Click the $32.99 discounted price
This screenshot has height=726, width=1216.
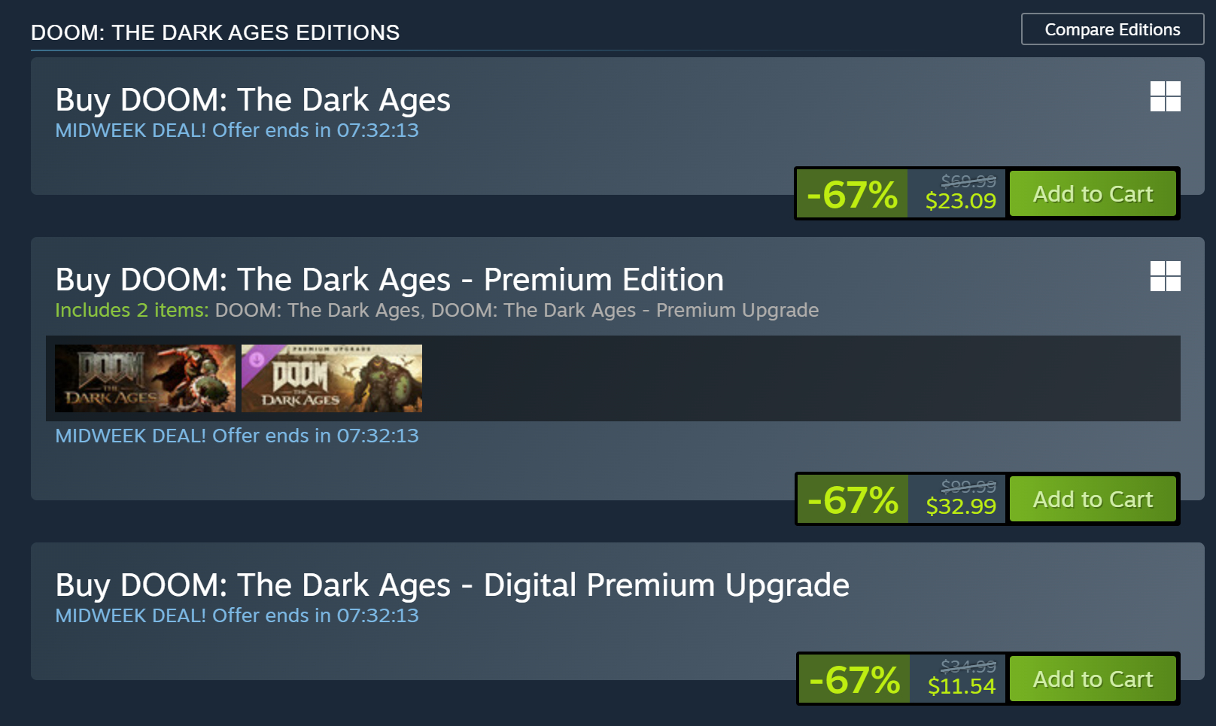click(961, 506)
